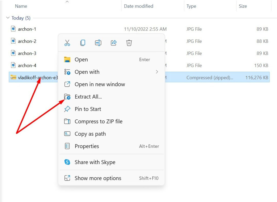Click the Rename icon in context menu
277x202 pixels.
tap(98, 43)
